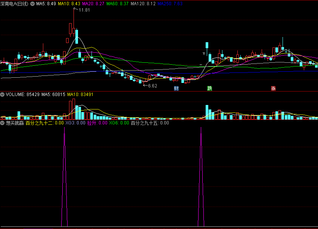This screenshot has width=318, height=229.
Task: Select the volume MA5: 60815 label
Action: click(x=53, y=95)
